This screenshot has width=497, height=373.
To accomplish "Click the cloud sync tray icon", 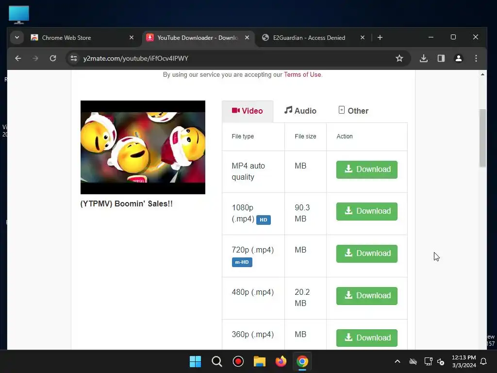I will (413, 361).
